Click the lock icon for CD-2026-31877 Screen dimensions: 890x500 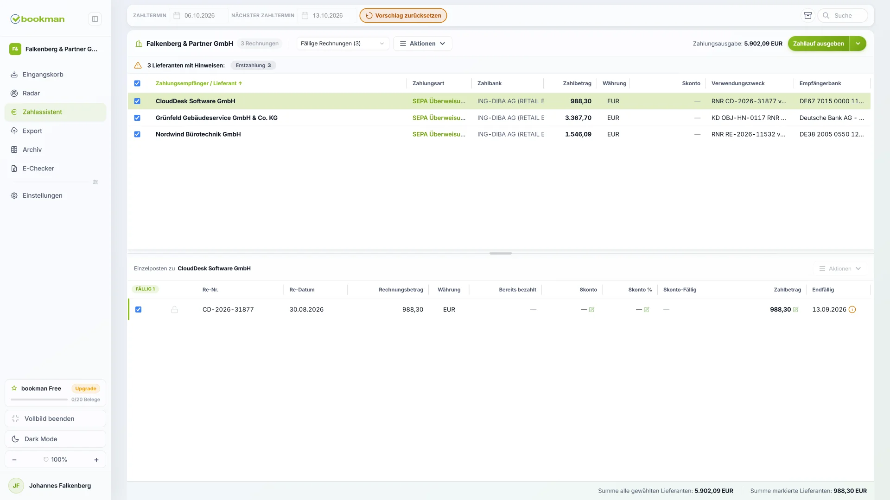(174, 309)
